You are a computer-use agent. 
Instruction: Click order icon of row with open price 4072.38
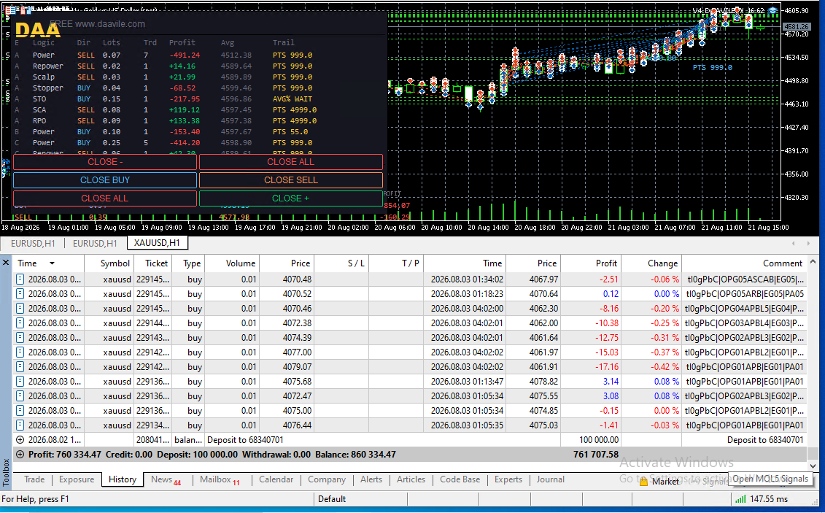[20, 323]
